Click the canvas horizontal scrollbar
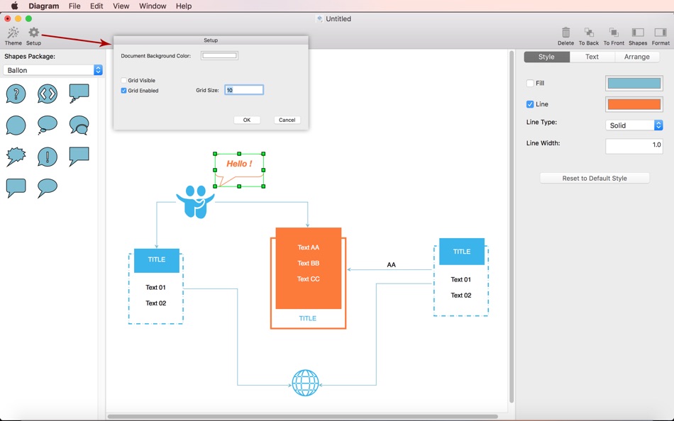 (x=303, y=416)
